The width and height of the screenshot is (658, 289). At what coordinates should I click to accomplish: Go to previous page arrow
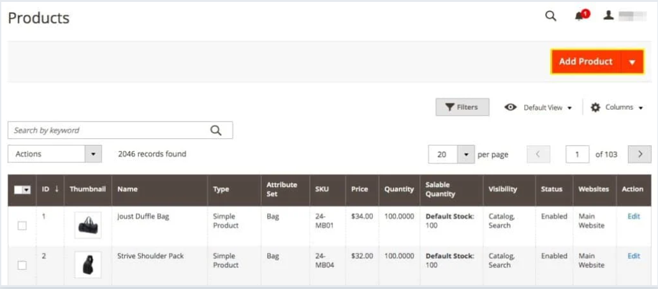coord(538,154)
